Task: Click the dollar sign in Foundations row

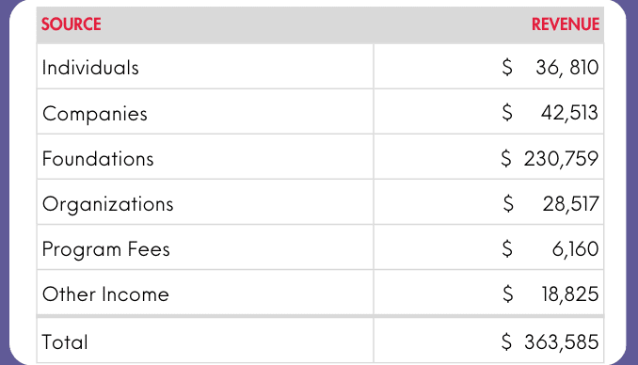Action: pyautogui.click(x=506, y=158)
